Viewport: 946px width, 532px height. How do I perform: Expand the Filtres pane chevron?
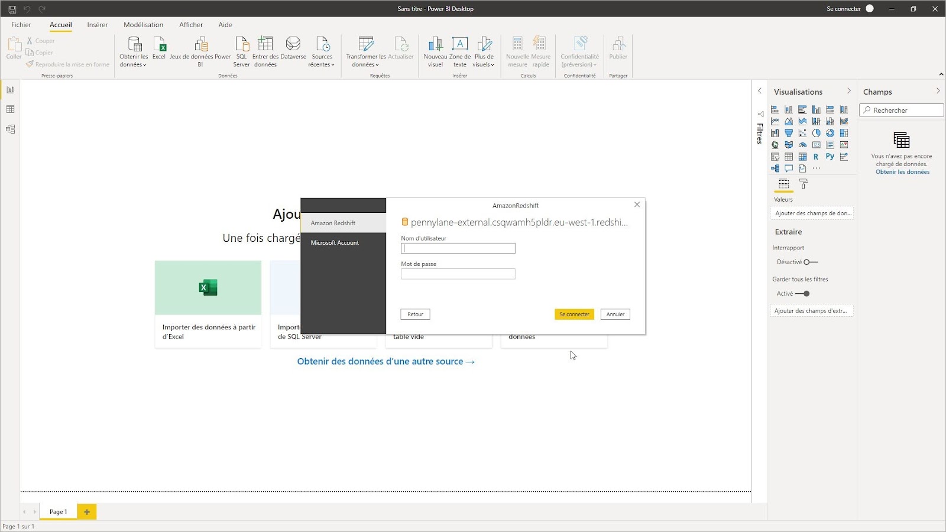(x=760, y=91)
